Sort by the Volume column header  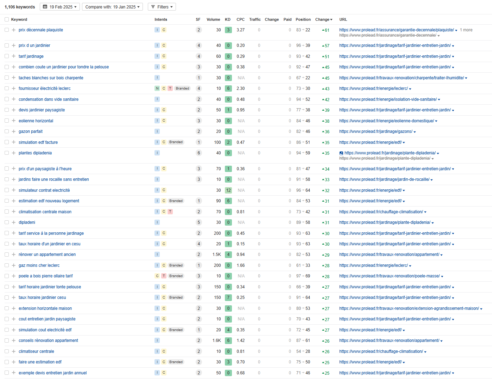click(213, 19)
